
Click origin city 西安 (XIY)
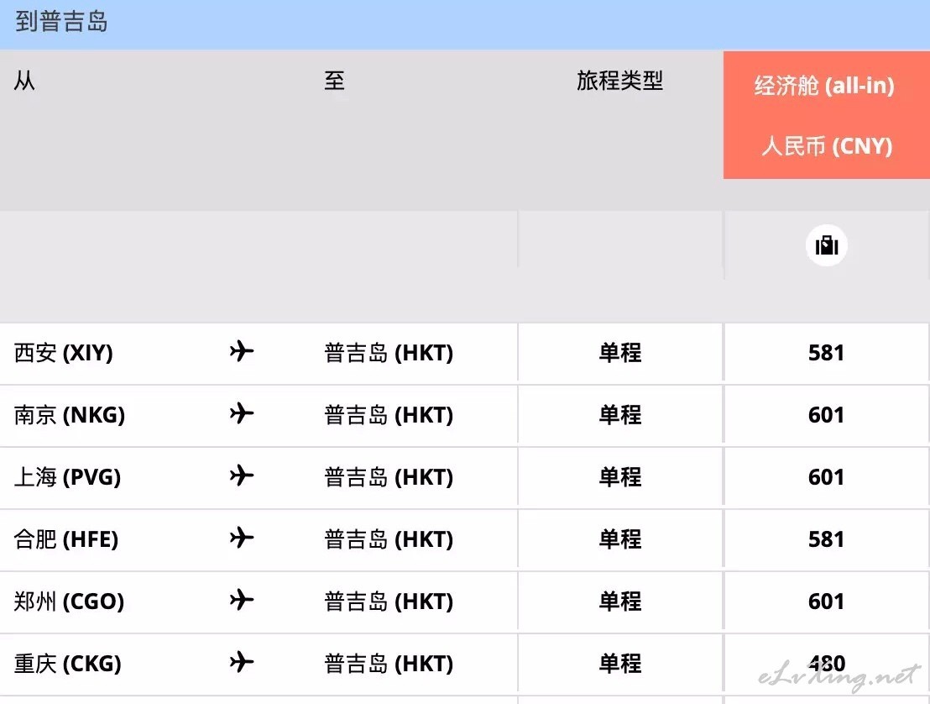[x=64, y=353]
